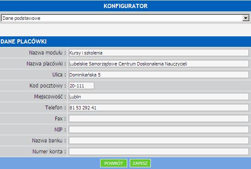Viewport: 251px width, 169px height.
Task: Click the "NIP :" label
Action: pyautogui.click(x=60, y=129)
